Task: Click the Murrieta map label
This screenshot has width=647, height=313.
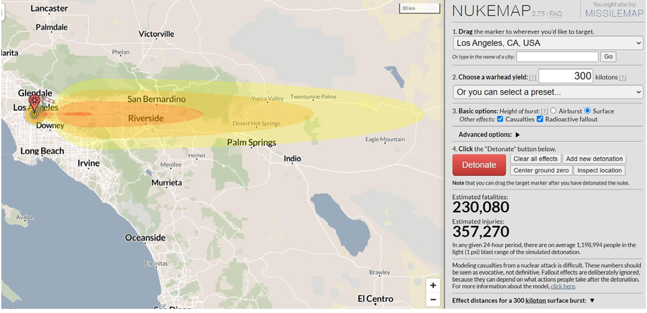Action: pyautogui.click(x=167, y=183)
